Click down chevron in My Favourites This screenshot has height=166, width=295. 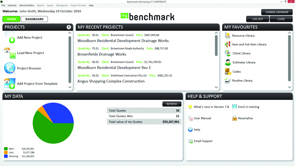click(289, 87)
